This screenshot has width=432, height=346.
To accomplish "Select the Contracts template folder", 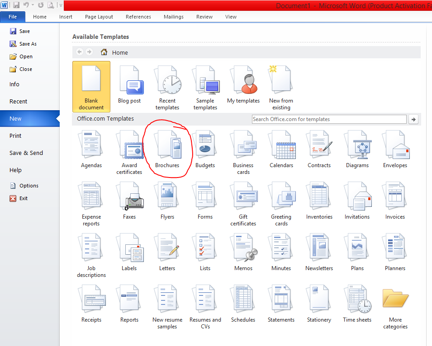I will point(319,150).
